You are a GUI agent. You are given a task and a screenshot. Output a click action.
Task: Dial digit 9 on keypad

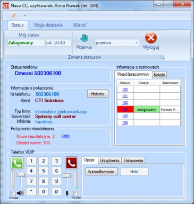[56, 181]
